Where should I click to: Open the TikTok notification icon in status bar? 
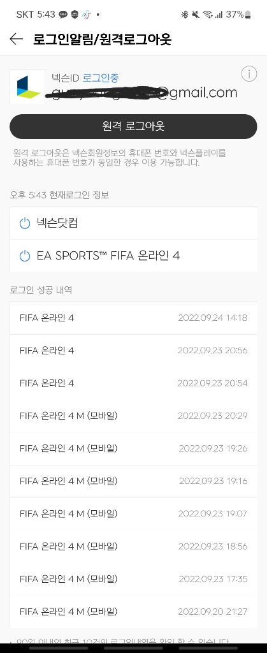(86, 15)
